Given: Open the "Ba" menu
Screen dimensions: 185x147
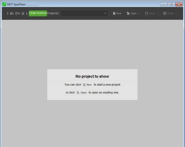Looking at the screenshot, I should pyautogui.click(x=12, y=13).
